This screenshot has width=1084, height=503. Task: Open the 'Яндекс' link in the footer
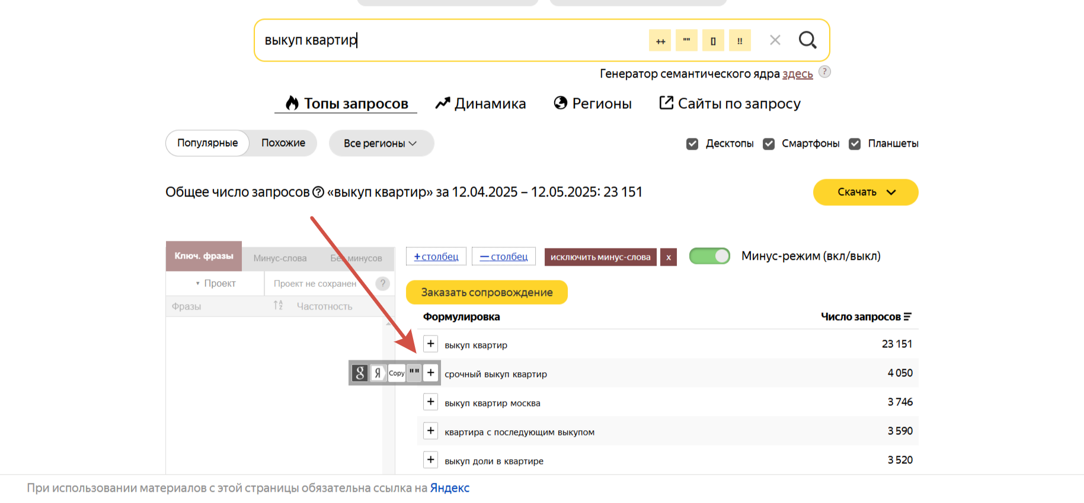click(x=450, y=488)
